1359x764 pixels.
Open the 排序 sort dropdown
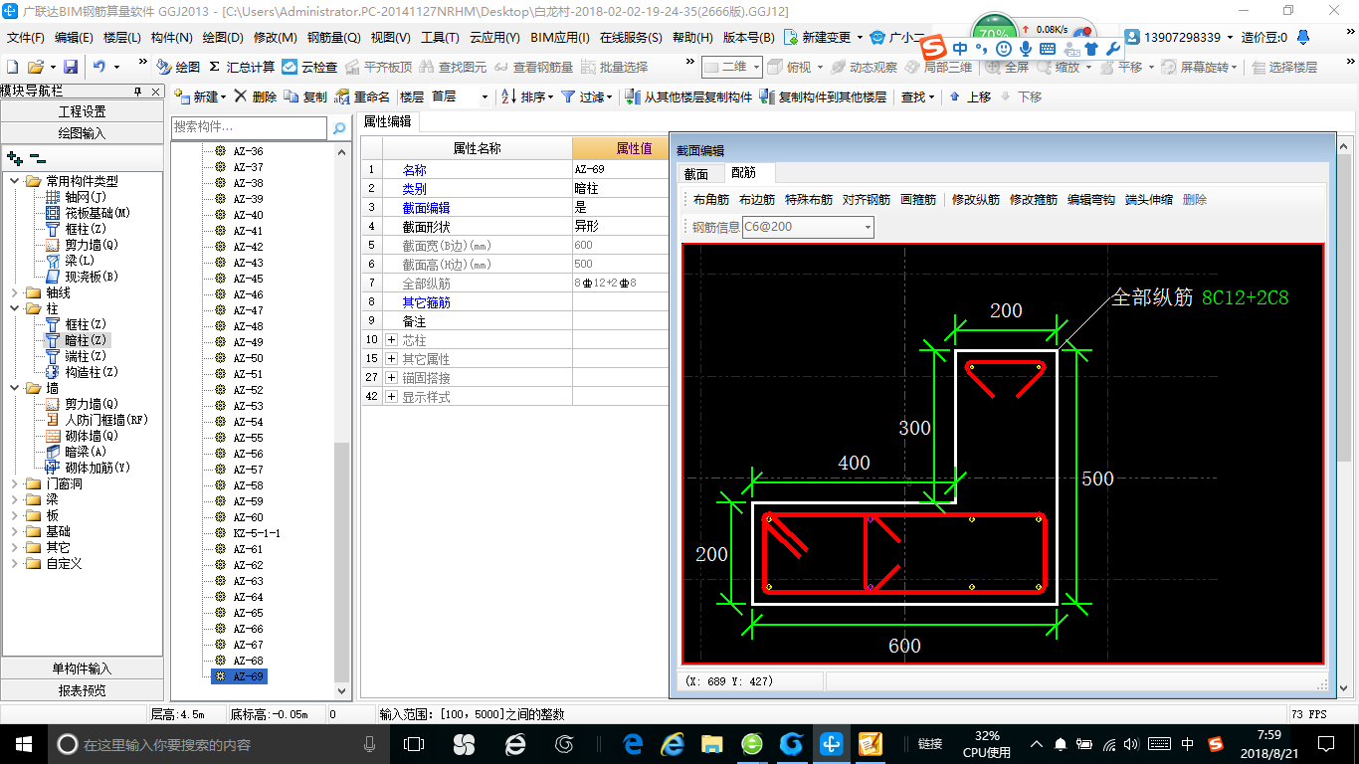(x=528, y=96)
